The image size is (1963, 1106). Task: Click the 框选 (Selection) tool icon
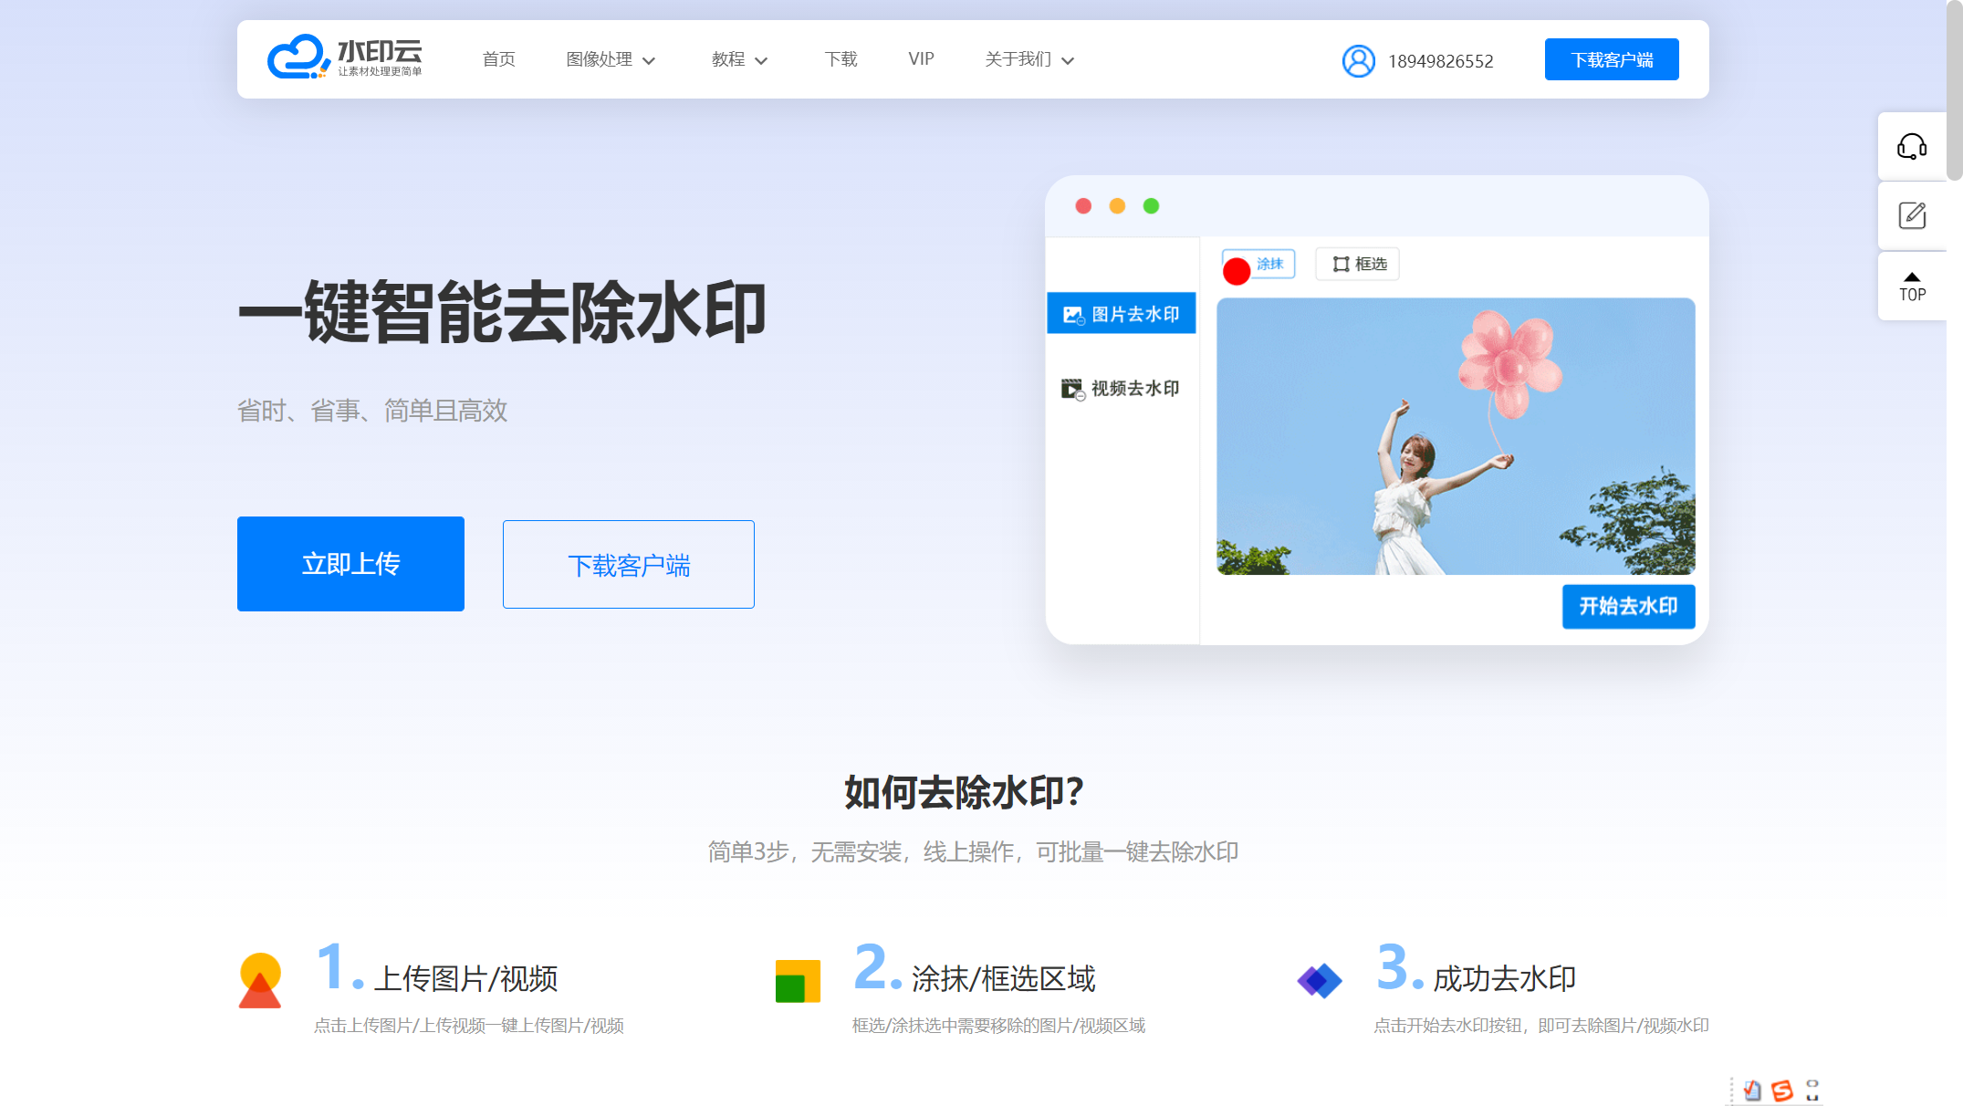point(1358,263)
